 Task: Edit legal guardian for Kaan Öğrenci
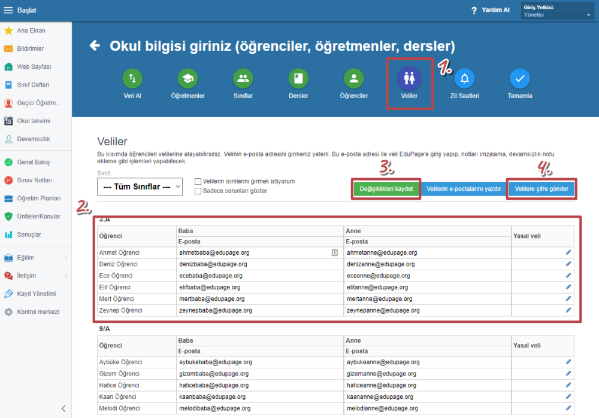(x=568, y=396)
